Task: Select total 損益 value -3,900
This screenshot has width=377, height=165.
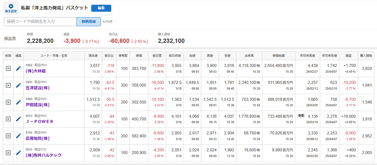Action: click(72, 41)
